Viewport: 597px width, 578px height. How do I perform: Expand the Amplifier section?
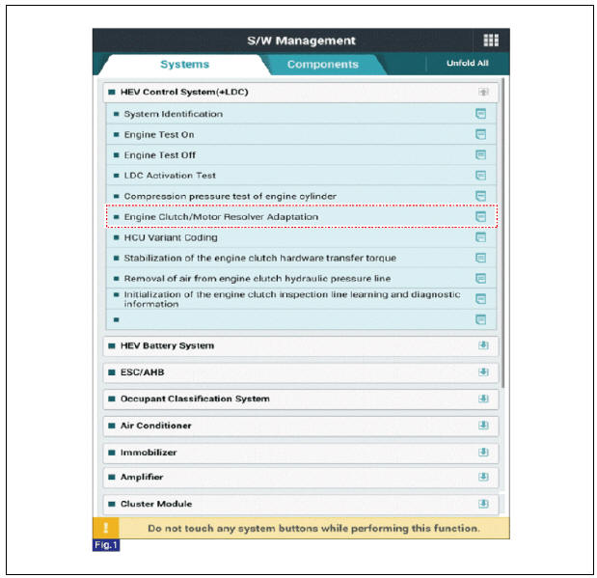coord(483,477)
